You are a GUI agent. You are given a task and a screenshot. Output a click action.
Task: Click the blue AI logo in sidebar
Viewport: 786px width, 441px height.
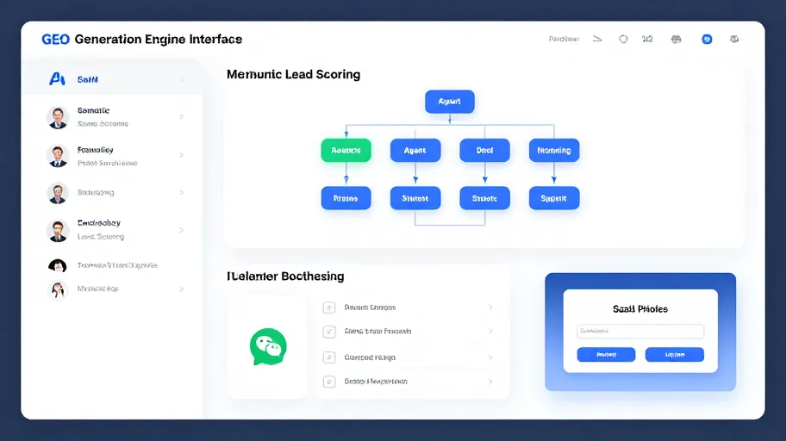57,78
